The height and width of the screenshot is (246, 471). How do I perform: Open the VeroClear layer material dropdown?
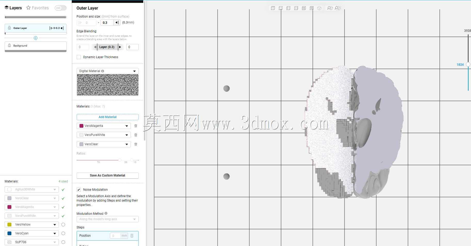(103, 144)
